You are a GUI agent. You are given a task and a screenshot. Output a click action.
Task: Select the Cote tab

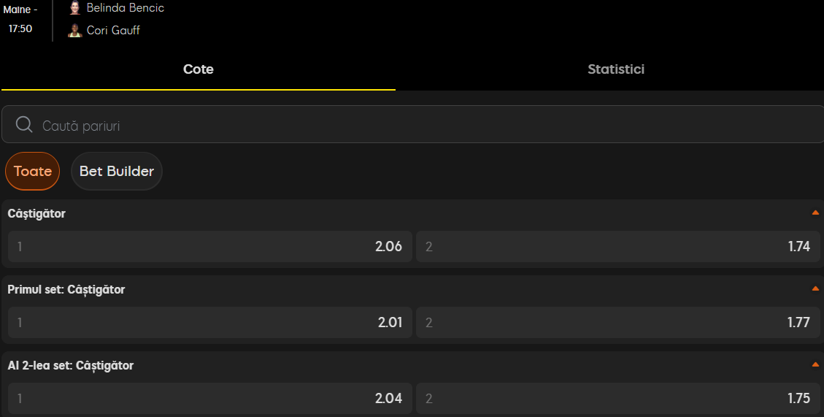(198, 69)
